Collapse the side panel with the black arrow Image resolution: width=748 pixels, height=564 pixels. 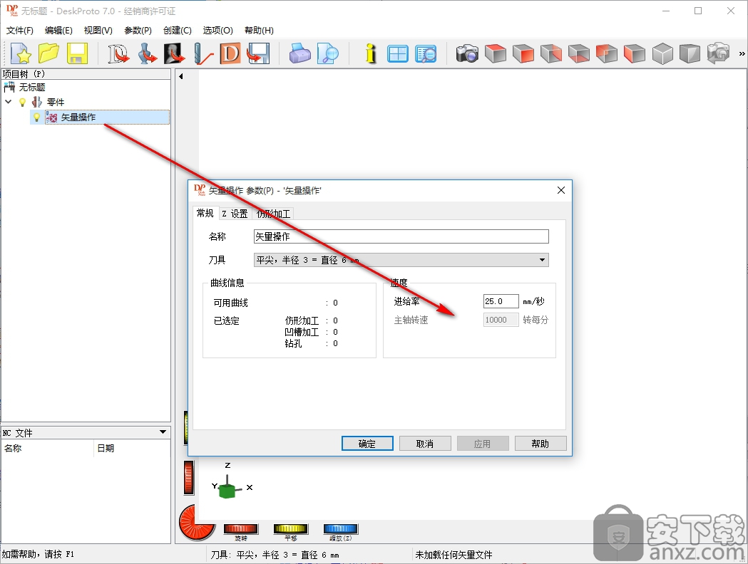181,76
